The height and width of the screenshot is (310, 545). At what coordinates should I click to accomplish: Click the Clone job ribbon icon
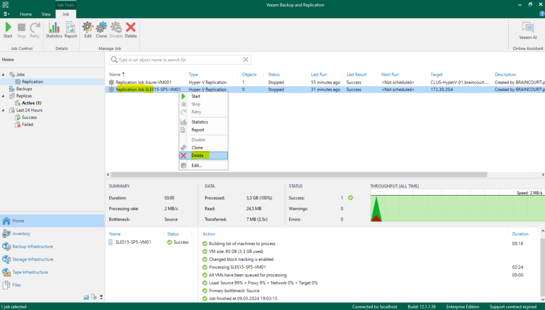101,30
